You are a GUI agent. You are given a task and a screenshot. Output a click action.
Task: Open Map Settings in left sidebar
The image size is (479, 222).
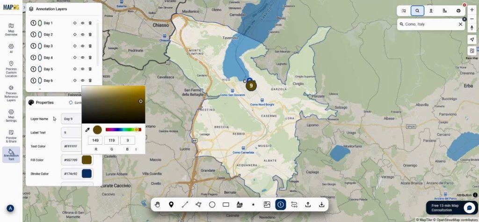pos(11,115)
